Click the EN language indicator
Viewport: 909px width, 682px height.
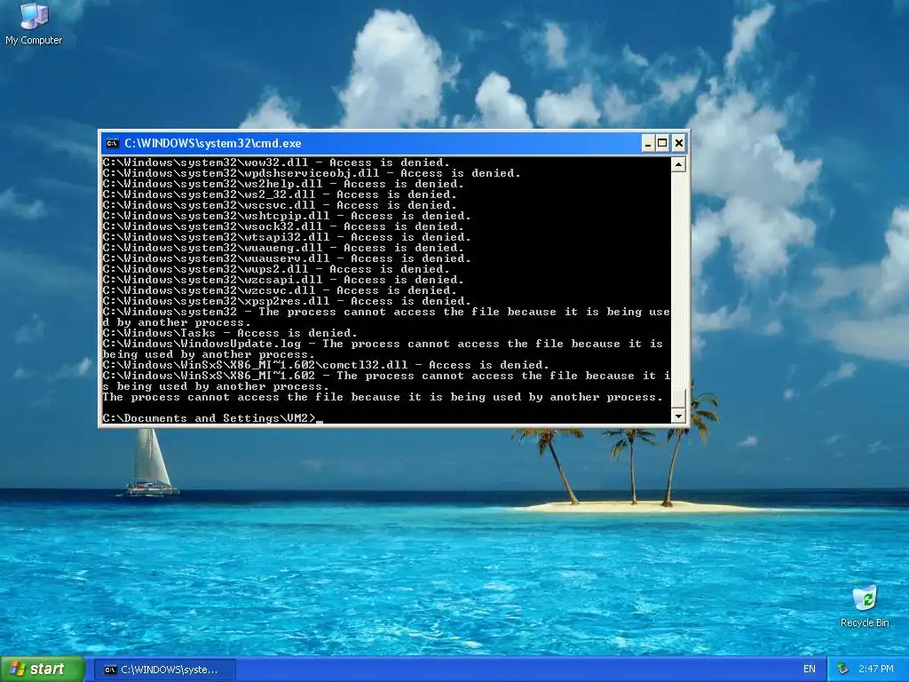810,670
